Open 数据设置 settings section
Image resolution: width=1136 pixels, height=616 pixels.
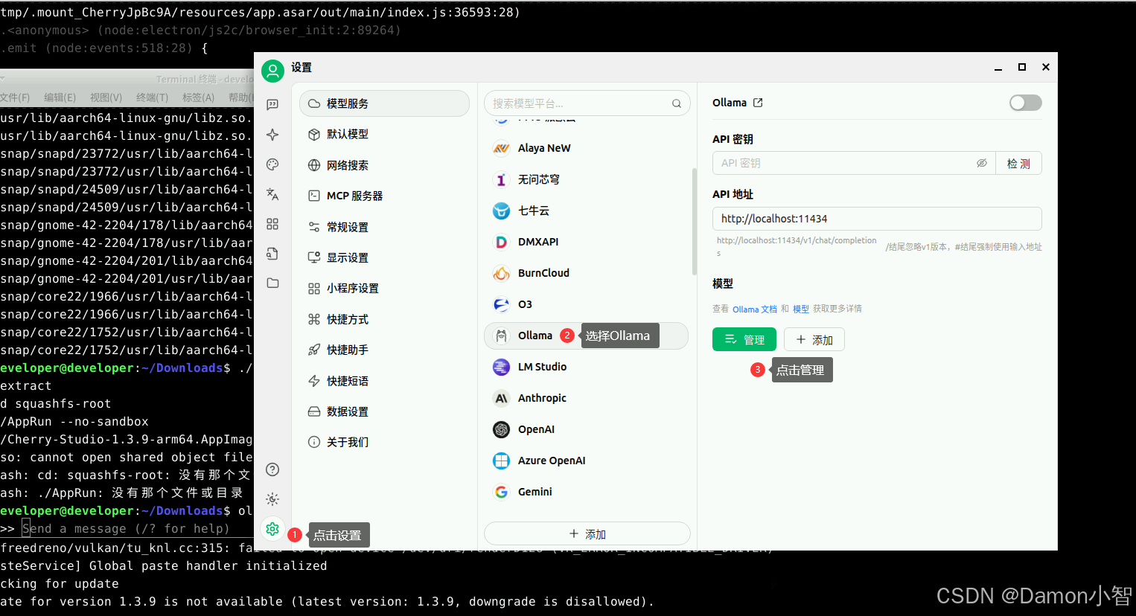(x=384, y=411)
